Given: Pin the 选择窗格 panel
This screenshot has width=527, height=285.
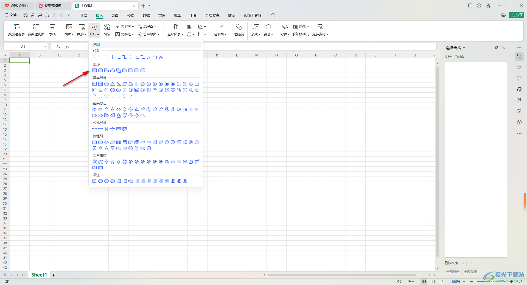Looking at the screenshot, I should pyautogui.click(x=496, y=48).
